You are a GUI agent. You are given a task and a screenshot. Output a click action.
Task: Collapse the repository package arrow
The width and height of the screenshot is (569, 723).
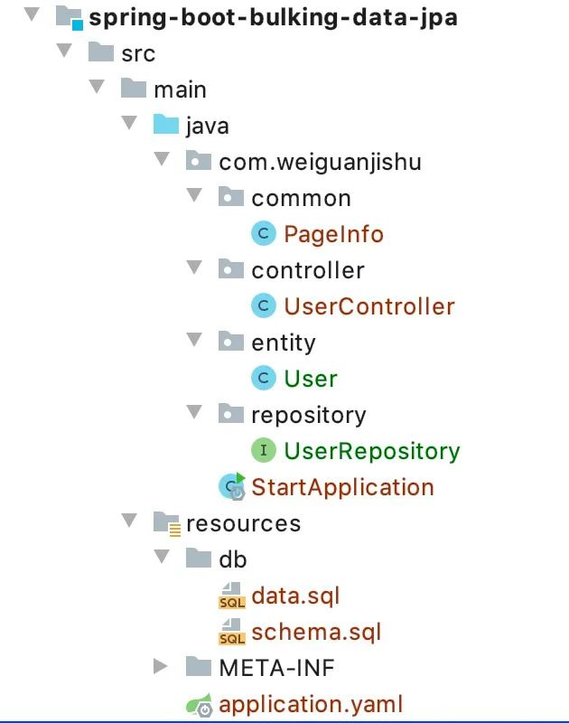click(x=194, y=412)
